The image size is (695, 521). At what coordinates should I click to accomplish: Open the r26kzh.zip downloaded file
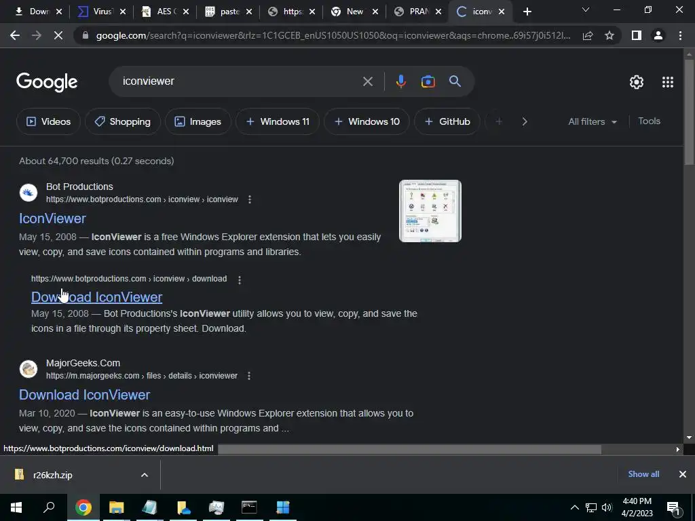click(52, 475)
